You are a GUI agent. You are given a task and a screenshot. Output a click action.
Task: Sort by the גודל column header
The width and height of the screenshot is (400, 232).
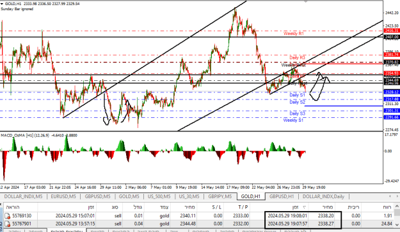pos(138,207)
